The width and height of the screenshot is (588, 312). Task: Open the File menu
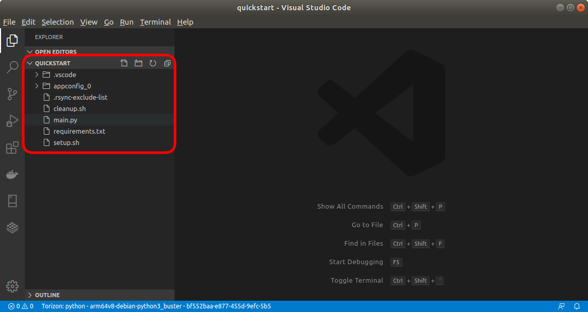(x=9, y=22)
